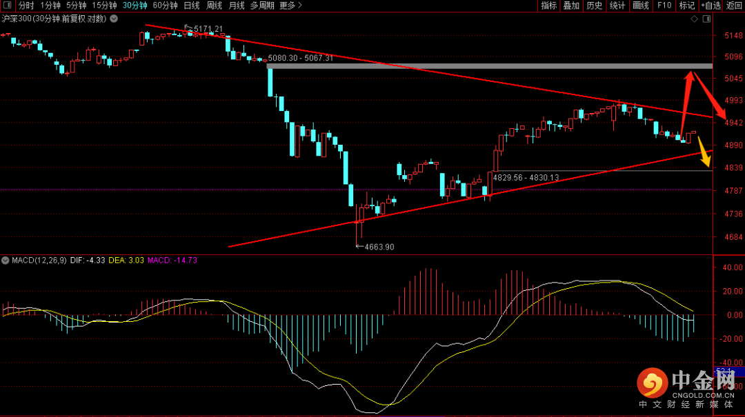
Task: Expand the MACD indicator options circle
Action: point(6,261)
